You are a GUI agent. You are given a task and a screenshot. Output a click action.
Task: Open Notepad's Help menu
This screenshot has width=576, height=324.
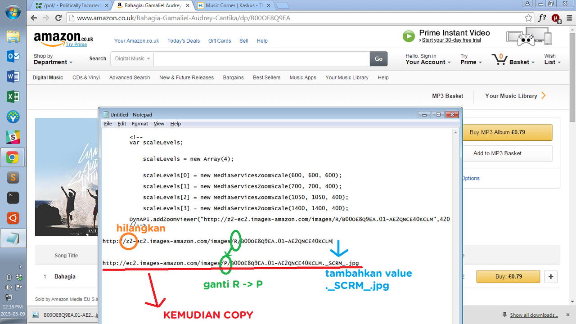tap(175, 124)
